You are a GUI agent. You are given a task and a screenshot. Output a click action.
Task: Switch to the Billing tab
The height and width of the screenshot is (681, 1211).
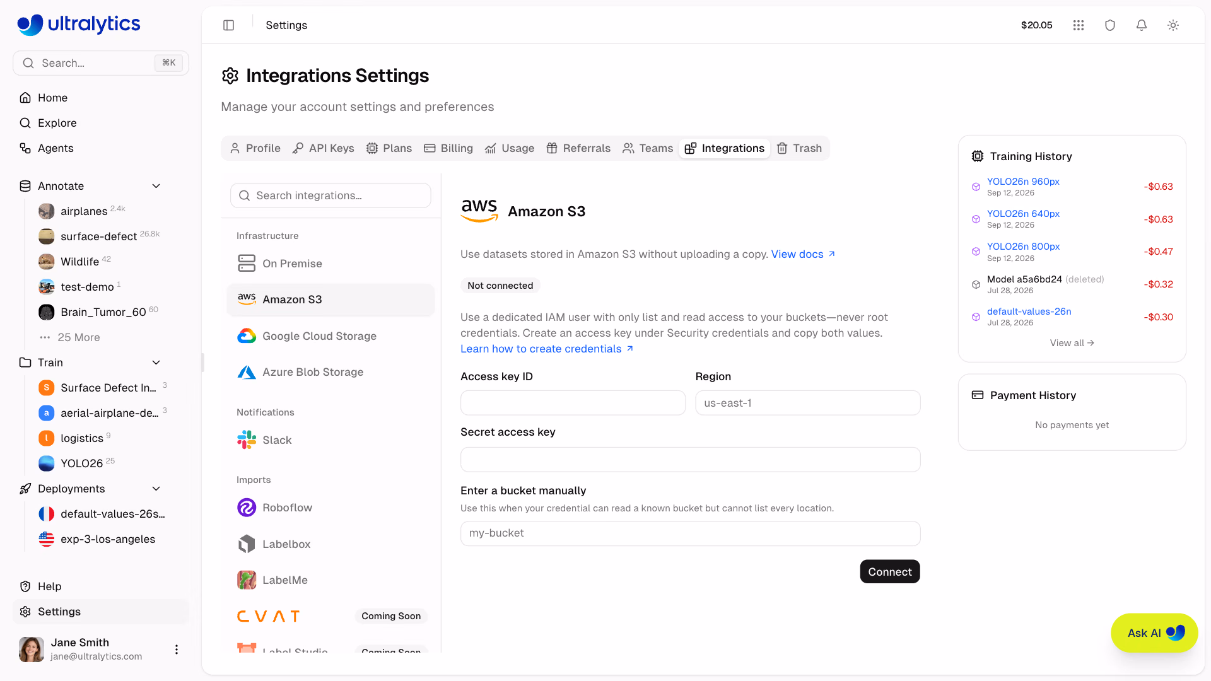pos(448,148)
